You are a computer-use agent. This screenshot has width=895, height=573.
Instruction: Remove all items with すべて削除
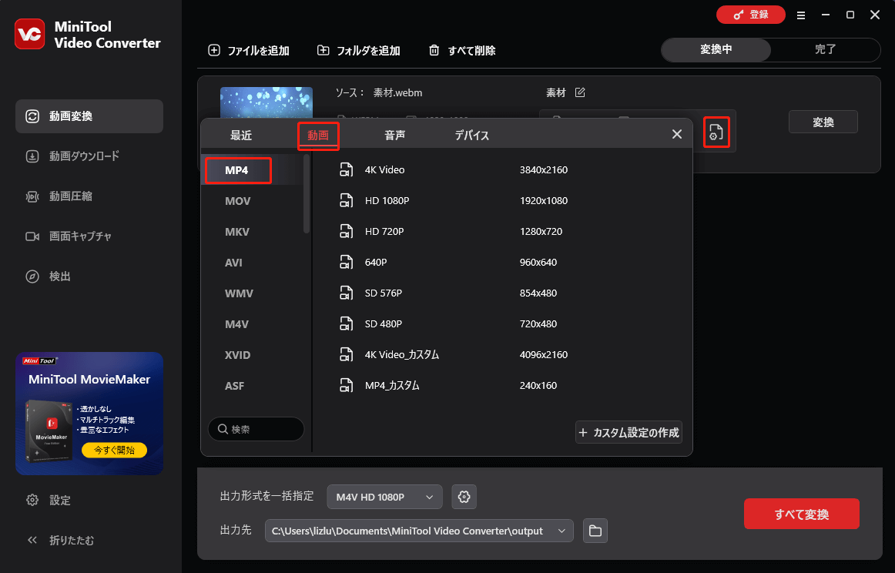coord(462,50)
